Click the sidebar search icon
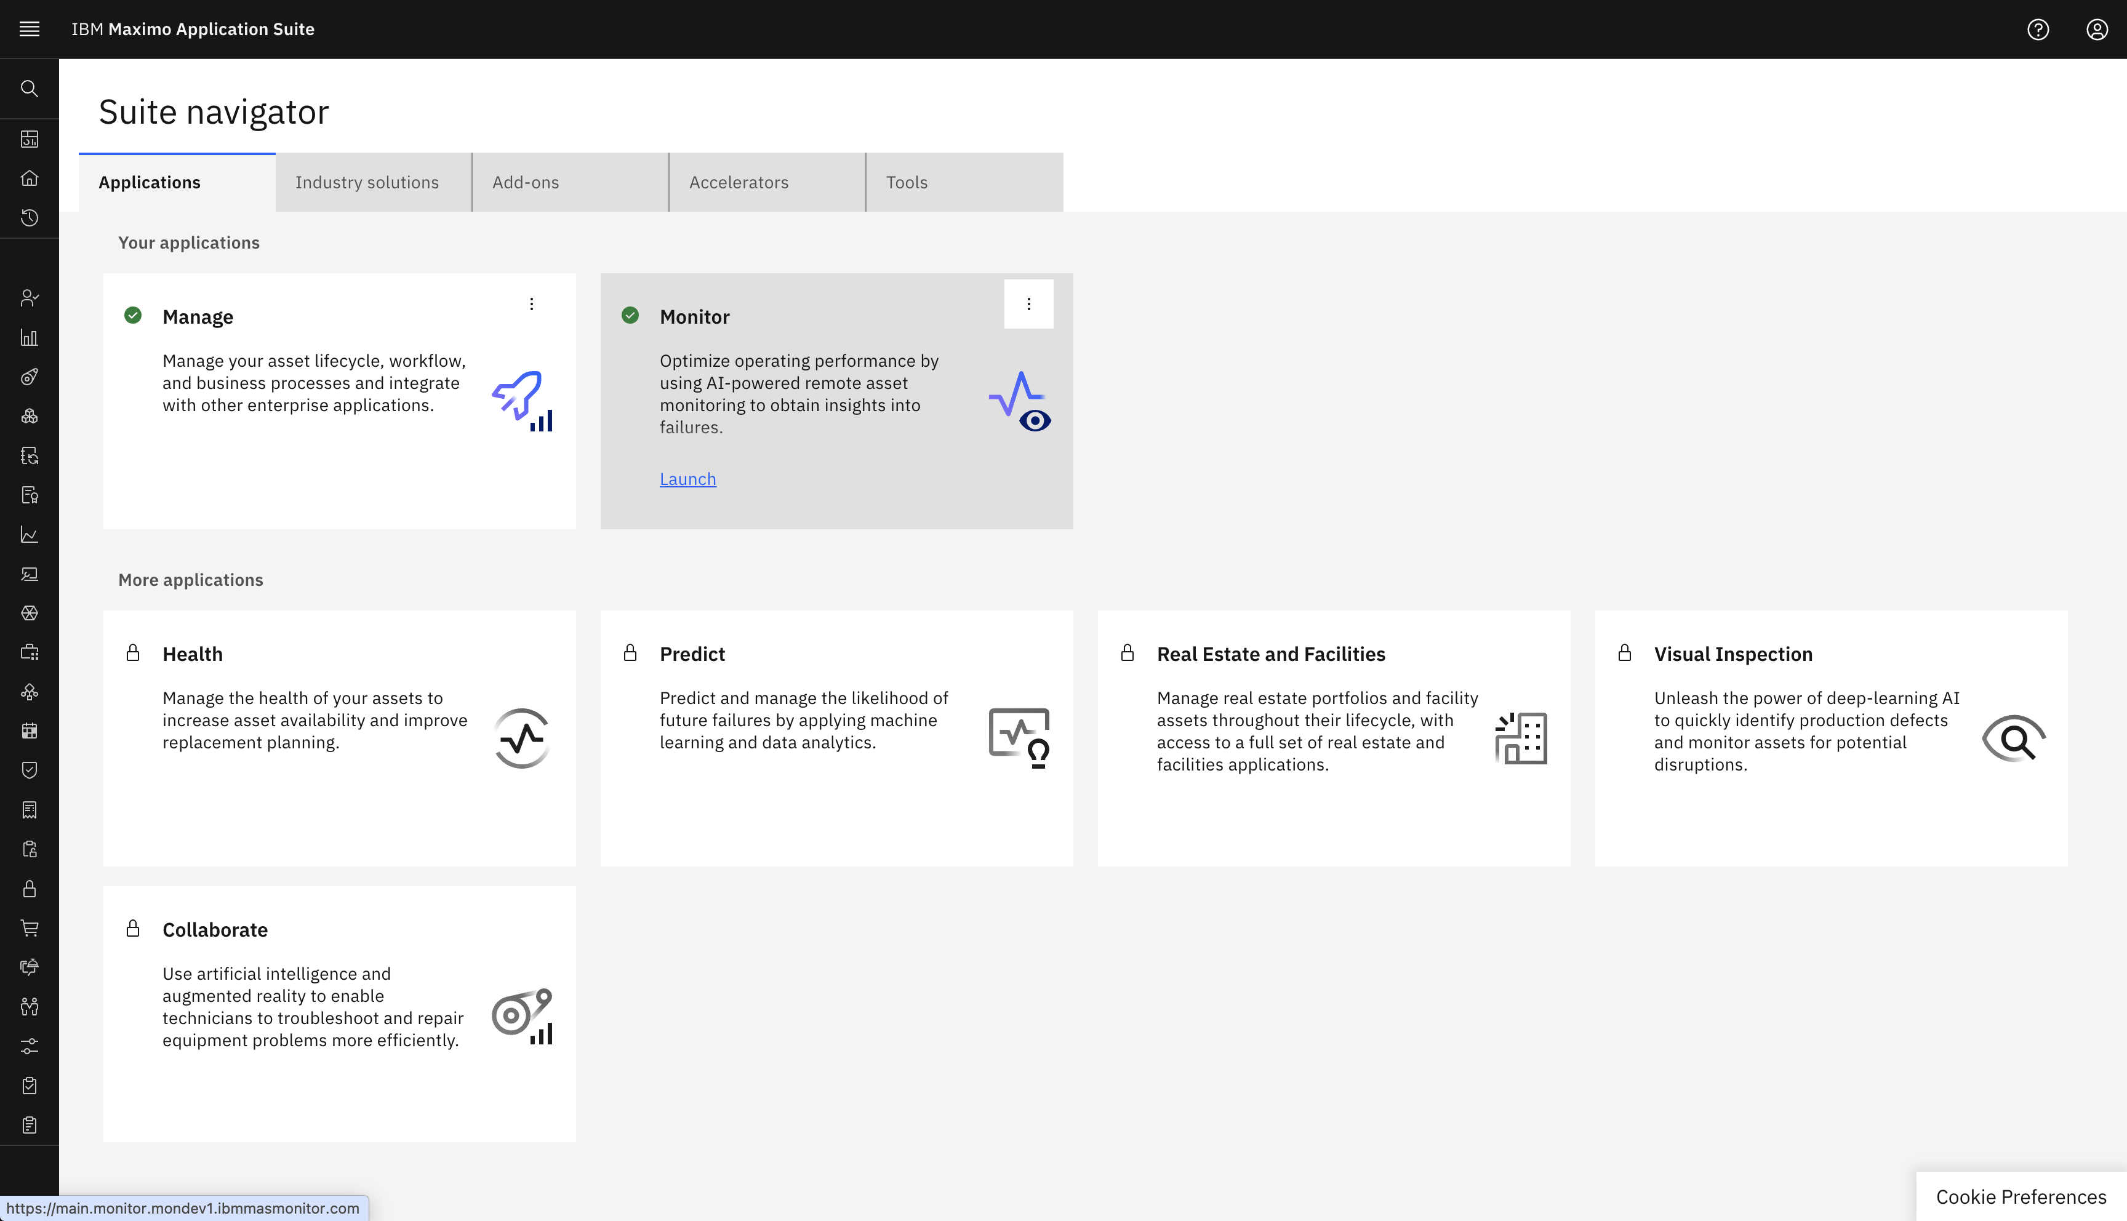The height and width of the screenshot is (1221, 2127). [30, 88]
